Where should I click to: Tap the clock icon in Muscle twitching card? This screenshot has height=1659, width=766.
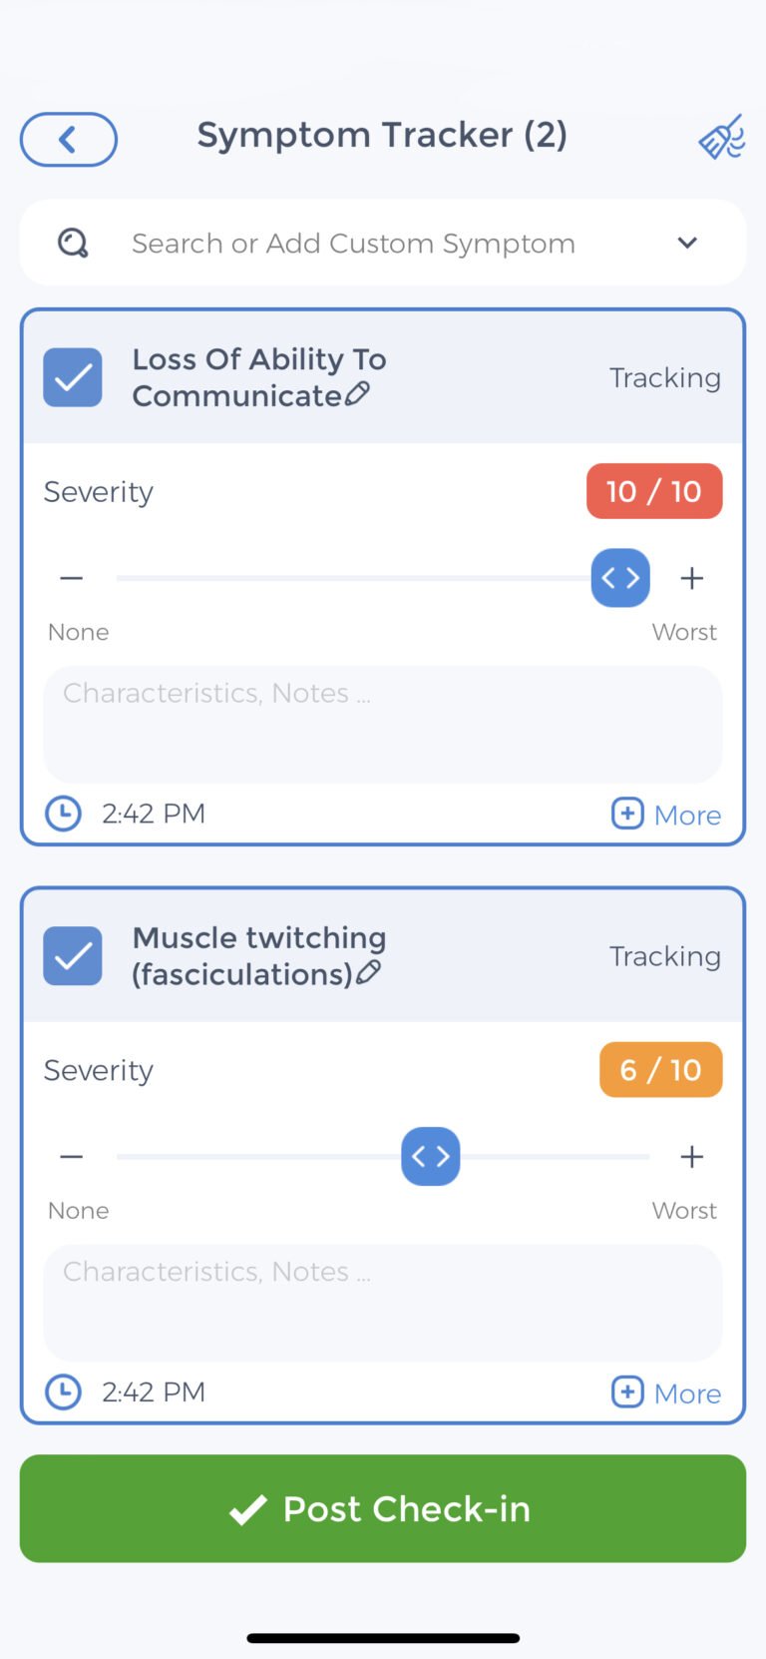pyautogui.click(x=62, y=1391)
